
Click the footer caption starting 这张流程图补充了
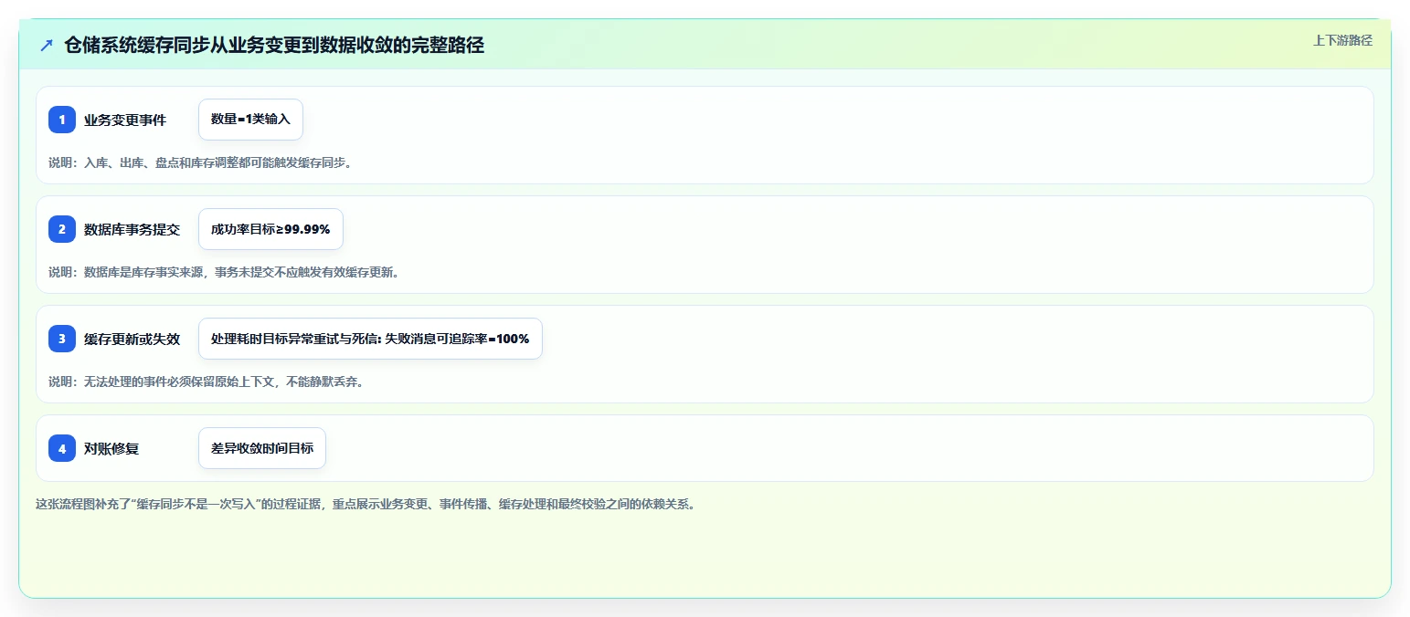coord(366,504)
